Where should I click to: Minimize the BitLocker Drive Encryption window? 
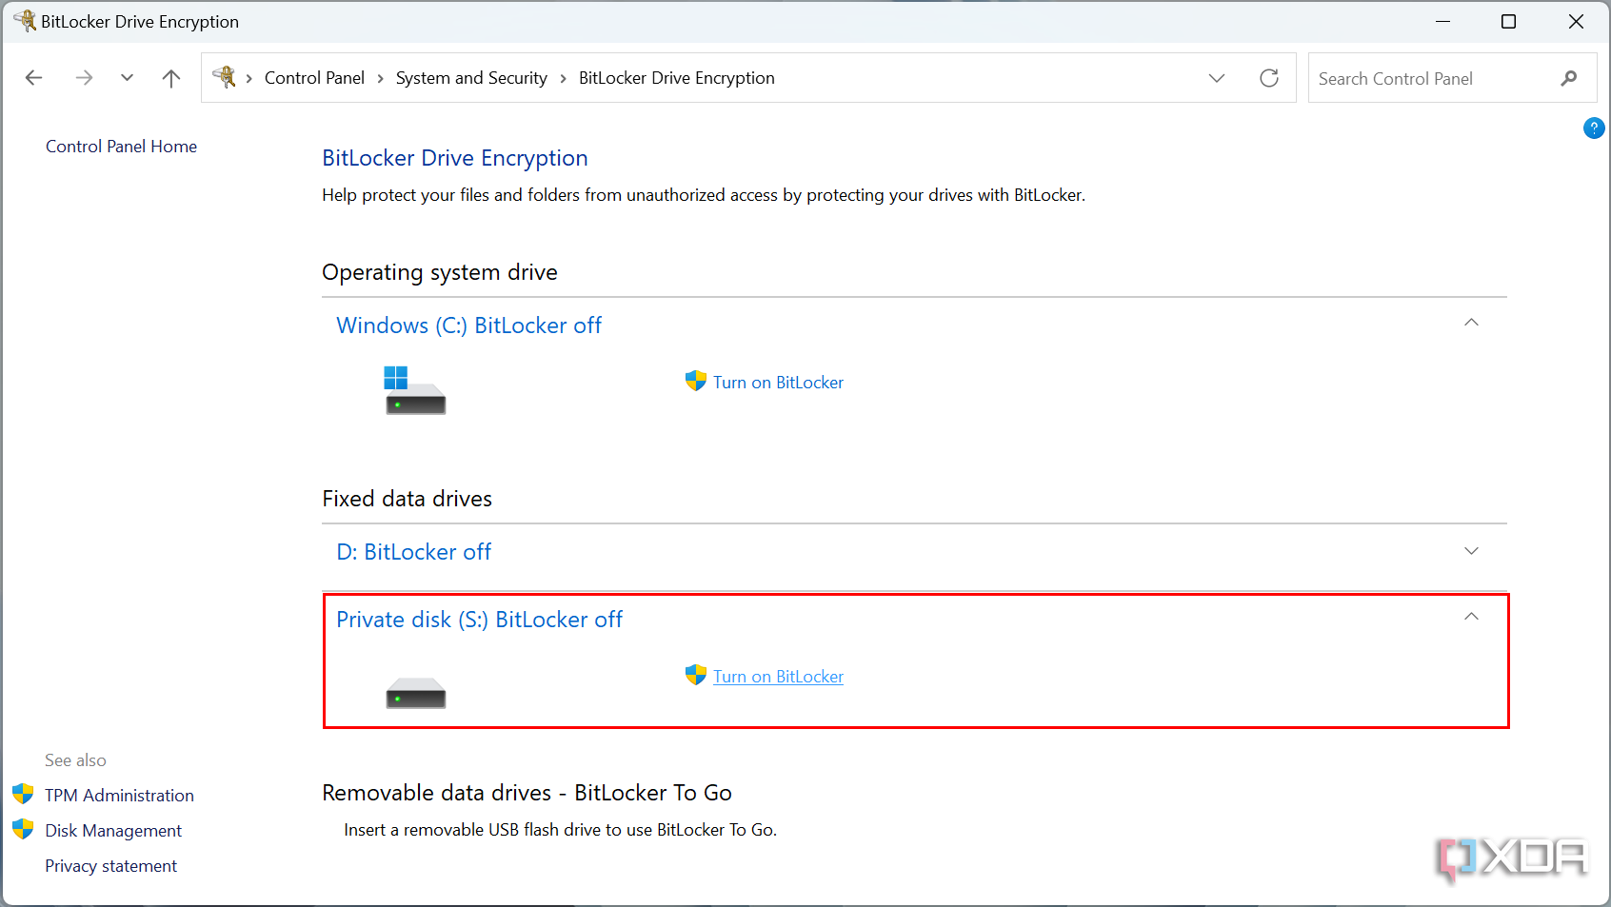(x=1443, y=21)
